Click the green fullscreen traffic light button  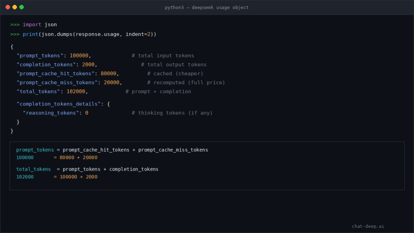[21, 7]
